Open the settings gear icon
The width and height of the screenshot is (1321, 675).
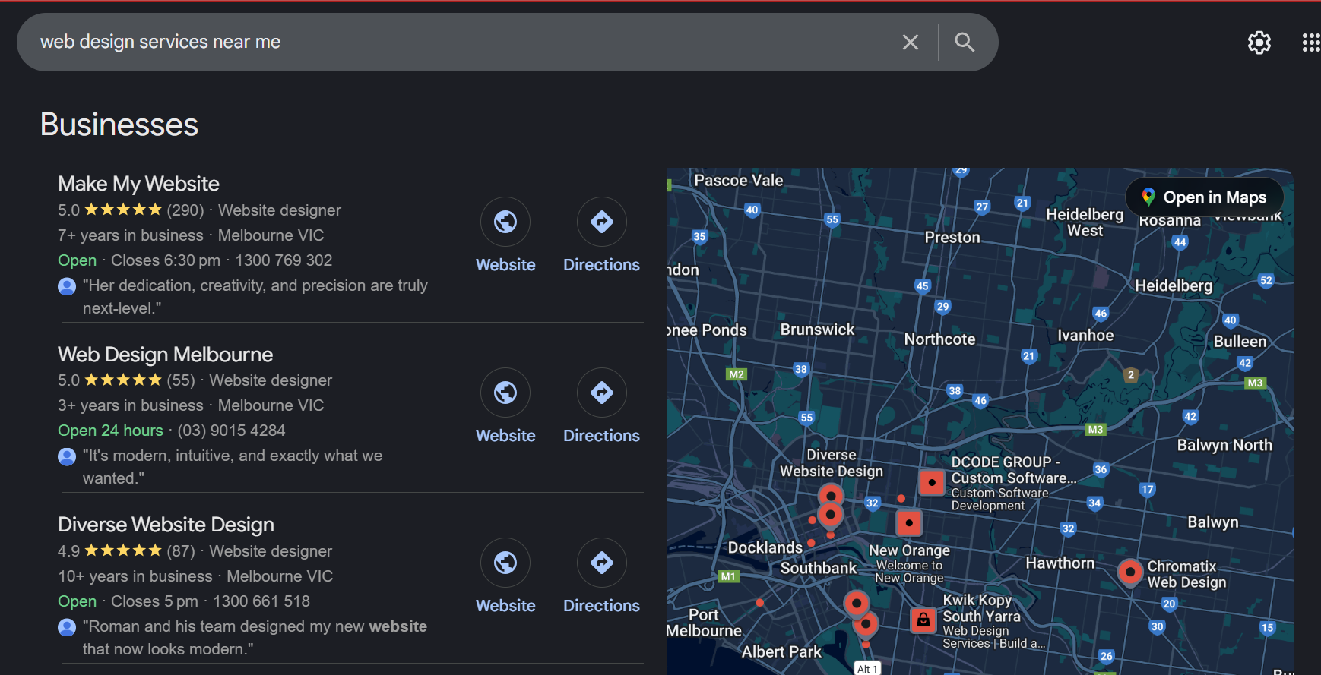point(1259,43)
